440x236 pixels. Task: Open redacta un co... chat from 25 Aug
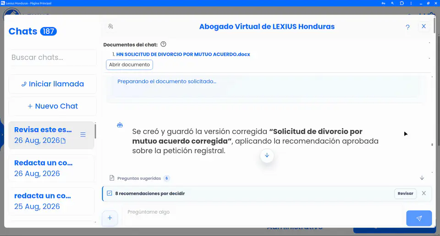(51, 201)
